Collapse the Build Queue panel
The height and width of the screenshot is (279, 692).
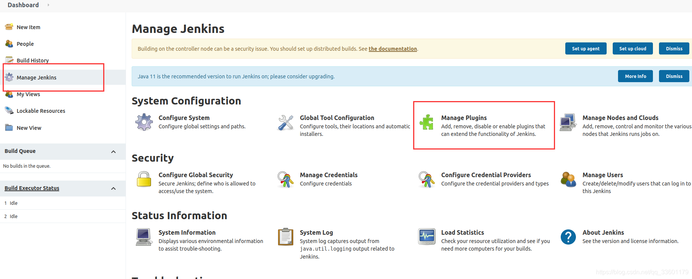[x=113, y=151]
